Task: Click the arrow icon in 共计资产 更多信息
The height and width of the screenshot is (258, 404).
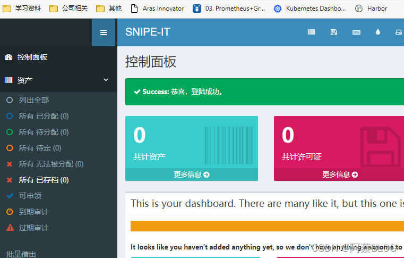Action: [207, 175]
